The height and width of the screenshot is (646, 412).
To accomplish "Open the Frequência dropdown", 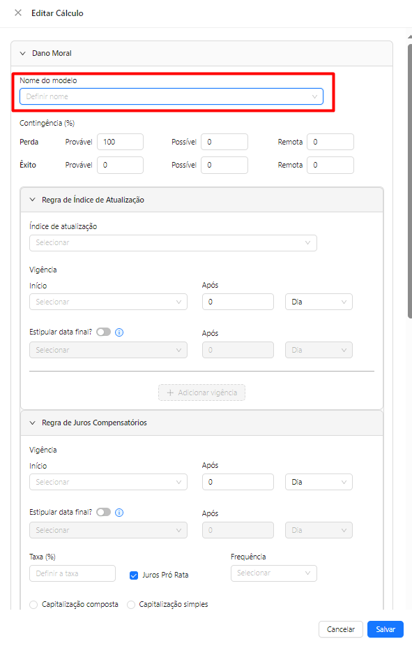I will click(x=274, y=573).
